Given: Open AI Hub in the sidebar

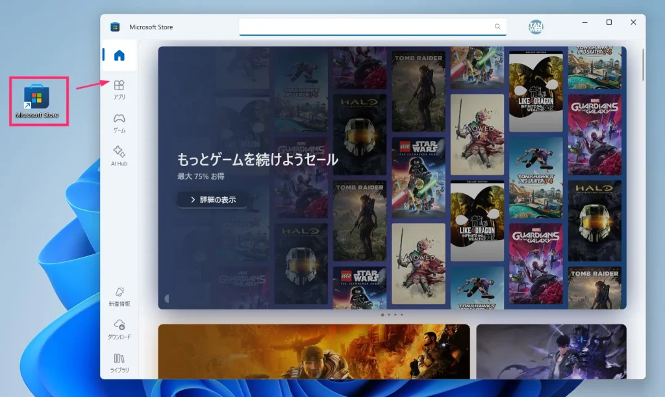Looking at the screenshot, I should [x=119, y=156].
